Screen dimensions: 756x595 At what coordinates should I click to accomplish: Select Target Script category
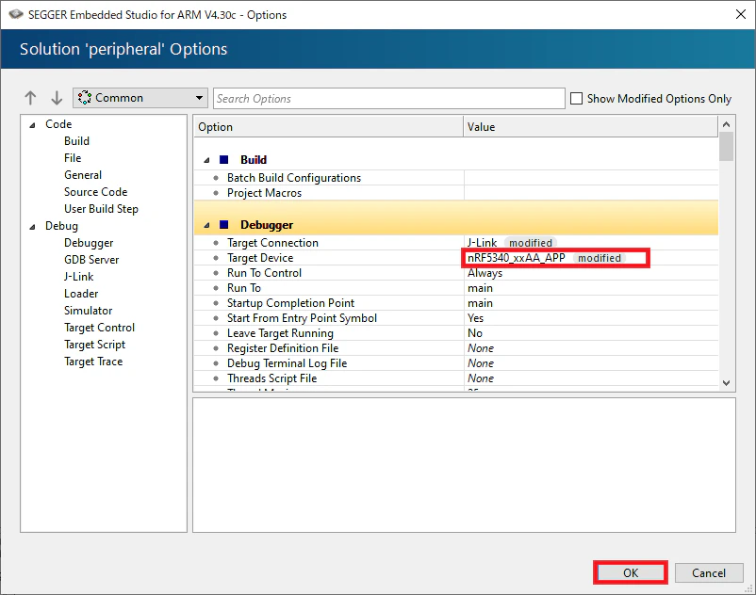(94, 345)
